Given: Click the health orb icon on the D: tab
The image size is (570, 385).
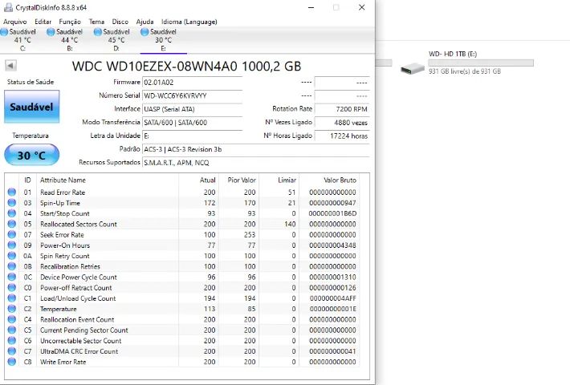Looking at the screenshot, I should [x=97, y=32].
